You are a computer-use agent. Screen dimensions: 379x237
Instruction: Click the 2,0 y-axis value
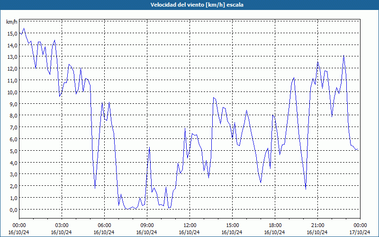coord(14,186)
